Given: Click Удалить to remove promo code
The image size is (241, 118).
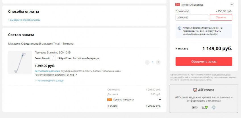Looking at the screenshot, I should point(221,18).
